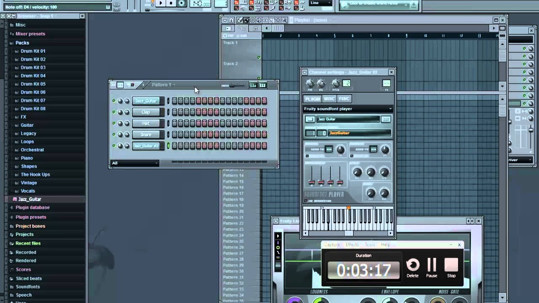
Task: Toggle the first step of Hat channel
Action: pyautogui.click(x=174, y=123)
